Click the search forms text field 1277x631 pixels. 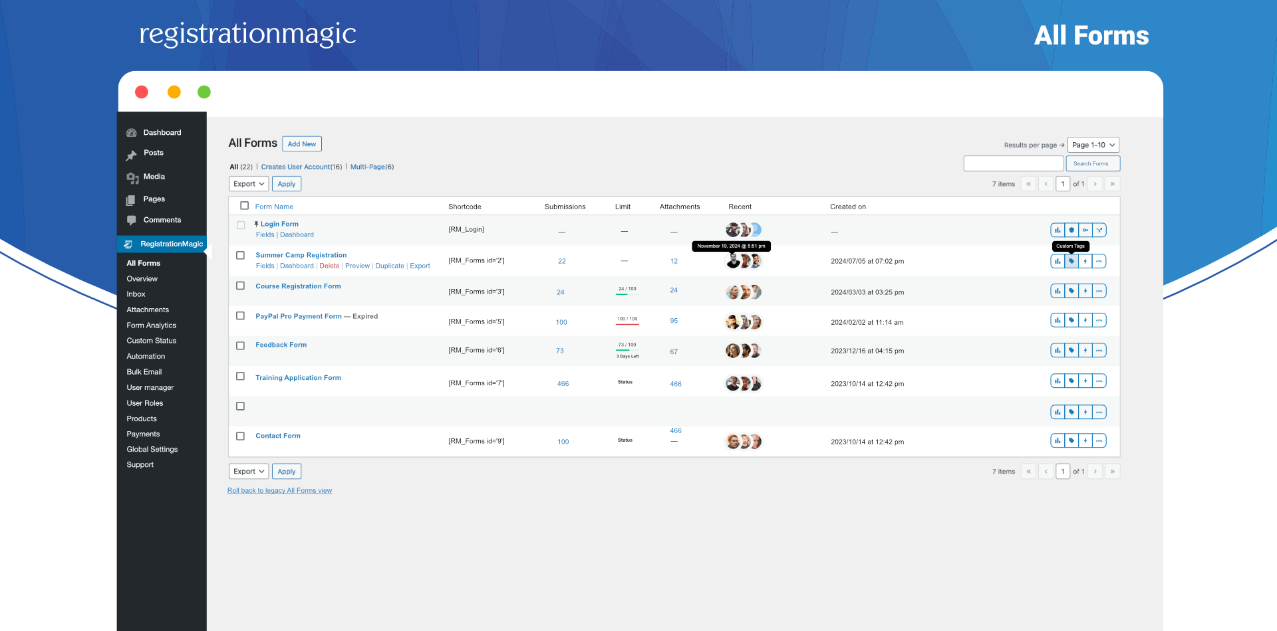1014,163
